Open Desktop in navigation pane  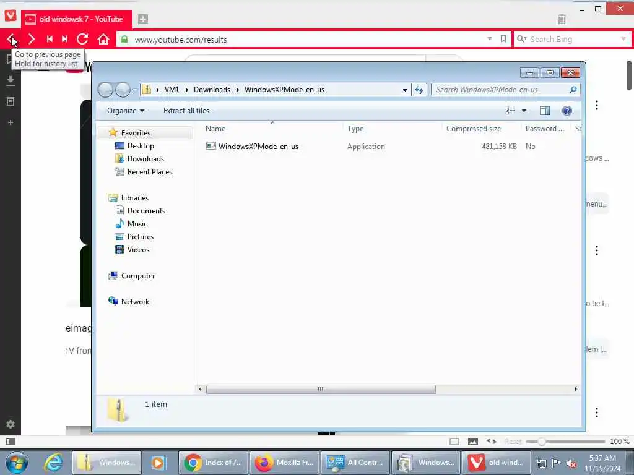[141, 146]
